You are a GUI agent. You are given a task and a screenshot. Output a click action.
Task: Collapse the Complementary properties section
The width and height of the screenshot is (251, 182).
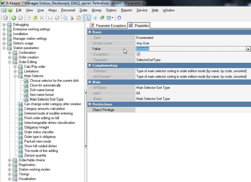tap(90, 65)
